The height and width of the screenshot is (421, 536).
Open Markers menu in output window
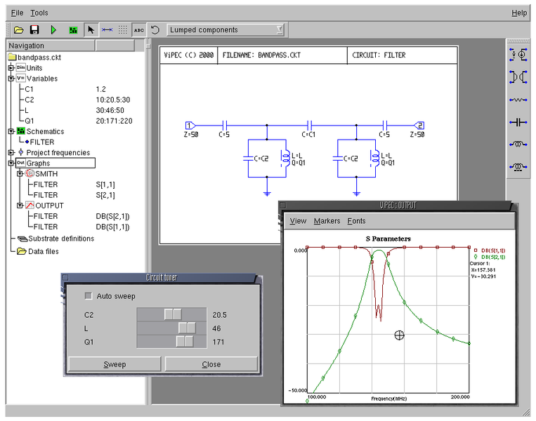(x=327, y=221)
